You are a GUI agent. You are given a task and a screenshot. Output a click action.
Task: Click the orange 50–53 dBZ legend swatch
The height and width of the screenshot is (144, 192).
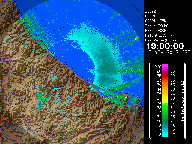tap(165, 85)
